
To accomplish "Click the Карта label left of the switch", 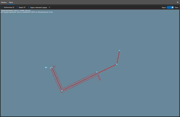I will pos(164,7).
